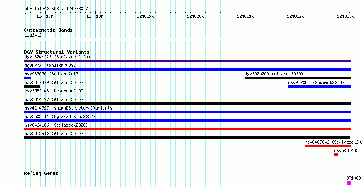Click the dgv1324n223 (Sedlazeck2020) label
The width and height of the screenshot is (362, 187).
[x=57, y=57]
